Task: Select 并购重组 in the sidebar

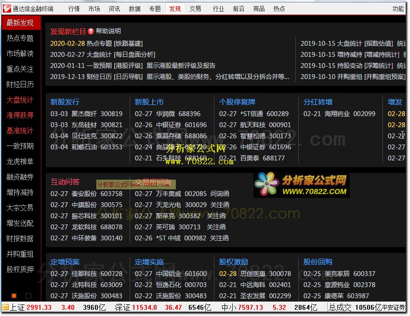Action: (x=20, y=254)
